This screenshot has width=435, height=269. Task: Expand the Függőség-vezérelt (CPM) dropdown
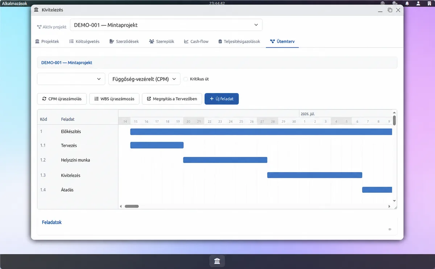click(x=144, y=79)
